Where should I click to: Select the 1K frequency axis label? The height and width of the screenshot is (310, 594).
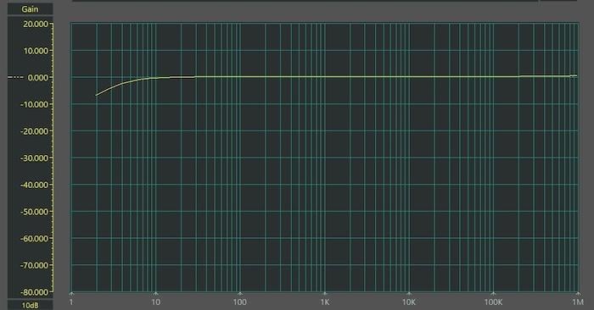click(325, 302)
